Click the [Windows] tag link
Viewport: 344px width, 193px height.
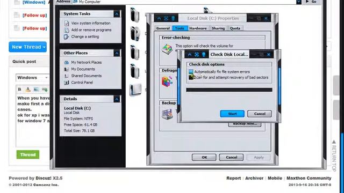(x=34, y=2)
